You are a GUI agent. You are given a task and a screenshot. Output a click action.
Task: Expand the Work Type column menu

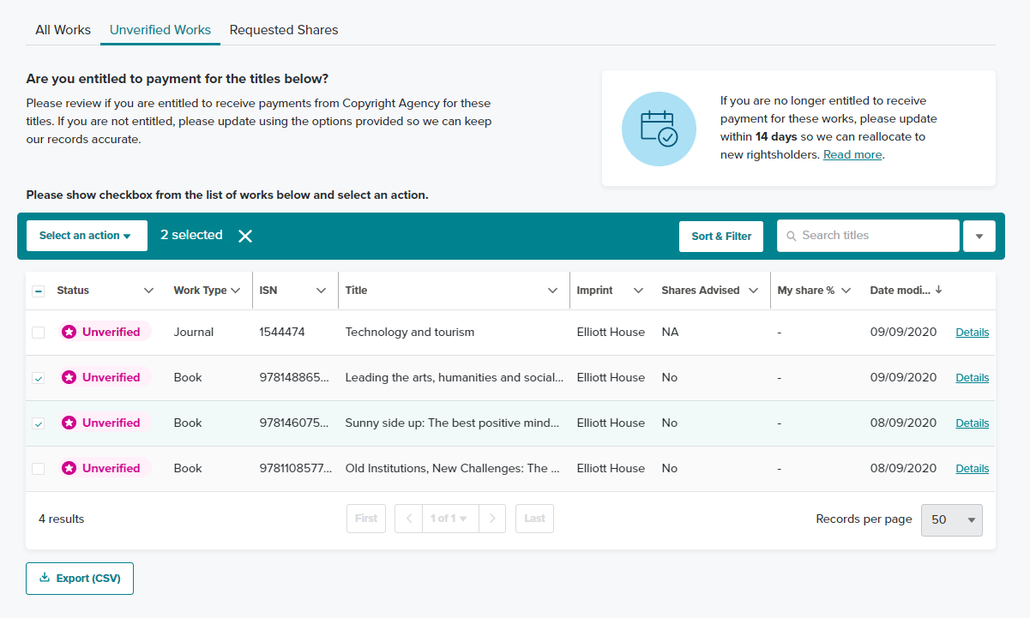pos(235,291)
